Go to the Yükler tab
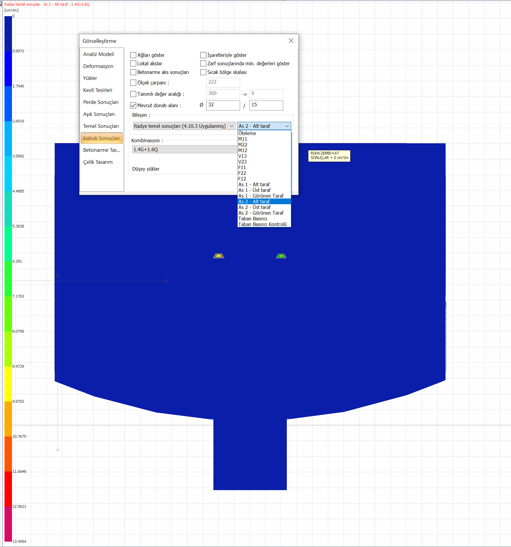Viewport: 511px width, 547px height. tap(101, 78)
